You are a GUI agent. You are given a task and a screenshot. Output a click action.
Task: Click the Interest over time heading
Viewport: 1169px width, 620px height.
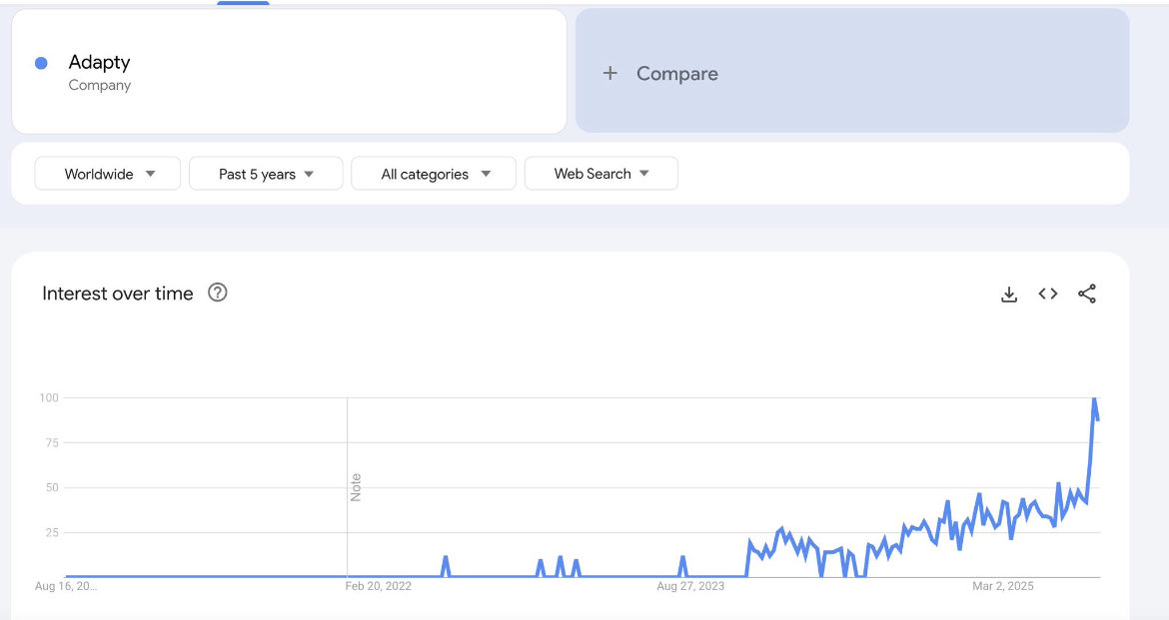(117, 294)
